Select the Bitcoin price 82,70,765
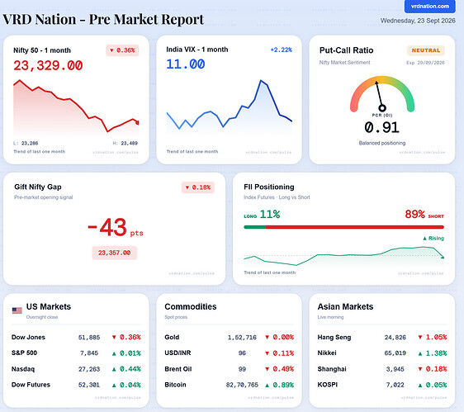464x412 pixels. click(x=242, y=385)
